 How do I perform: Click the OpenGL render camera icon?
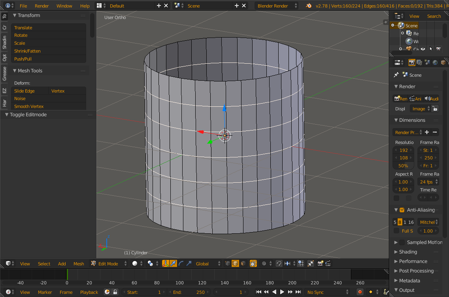[x=321, y=263]
